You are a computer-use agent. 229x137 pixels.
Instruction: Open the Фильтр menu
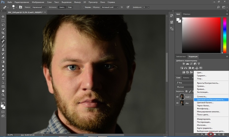point(77,2)
